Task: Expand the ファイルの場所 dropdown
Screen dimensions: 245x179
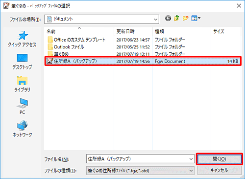Action: [155, 20]
